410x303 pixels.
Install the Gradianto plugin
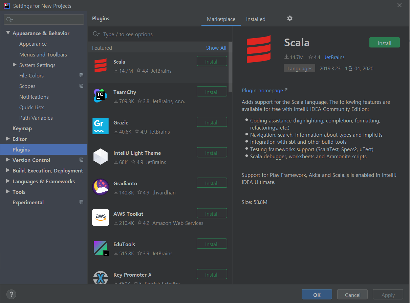212,183
